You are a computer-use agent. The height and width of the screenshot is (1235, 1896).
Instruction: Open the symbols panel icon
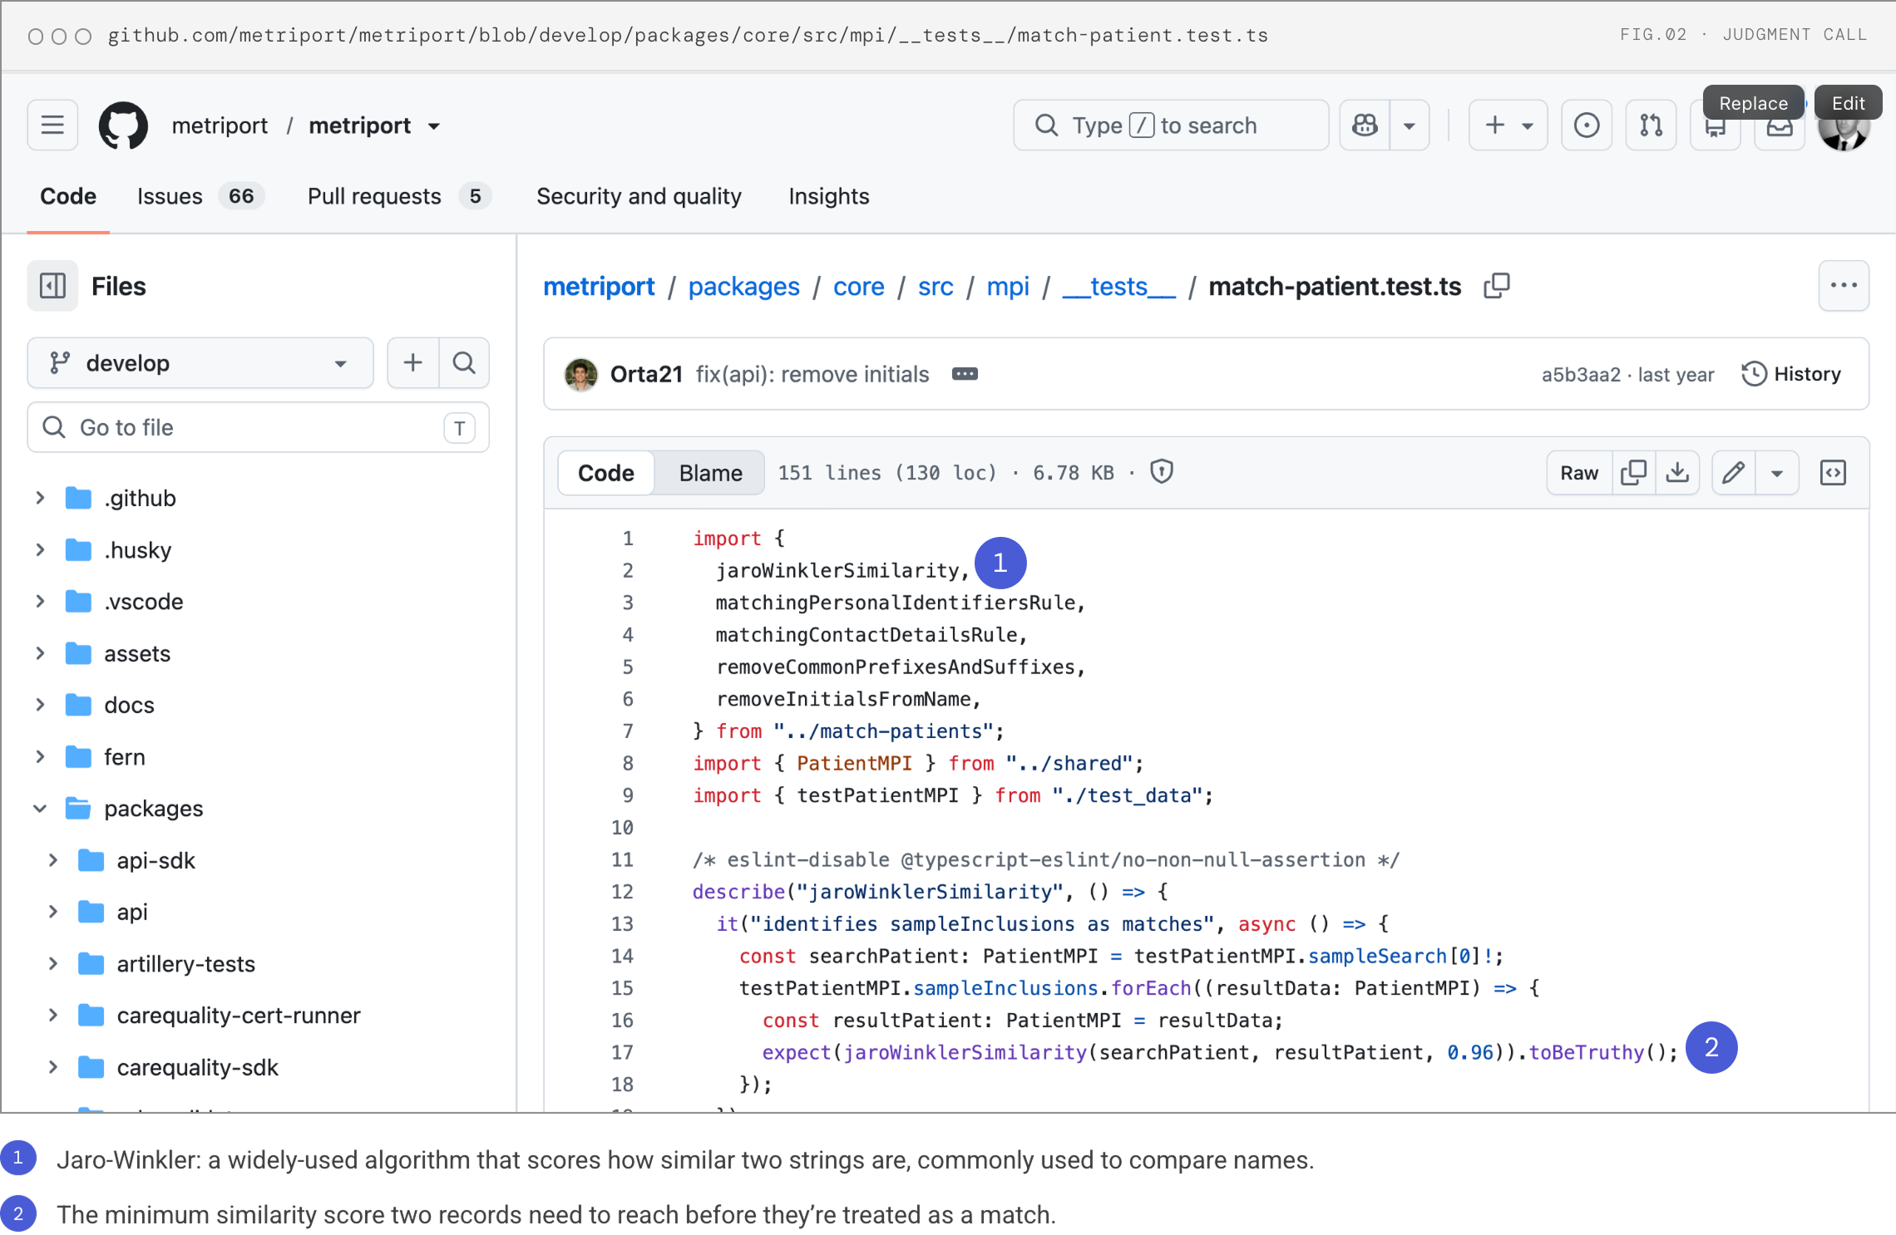click(1833, 473)
